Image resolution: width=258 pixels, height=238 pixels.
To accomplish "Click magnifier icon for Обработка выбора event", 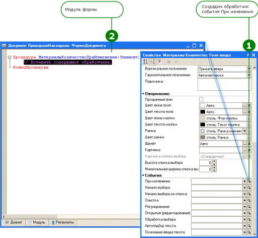I will click(x=249, y=219).
